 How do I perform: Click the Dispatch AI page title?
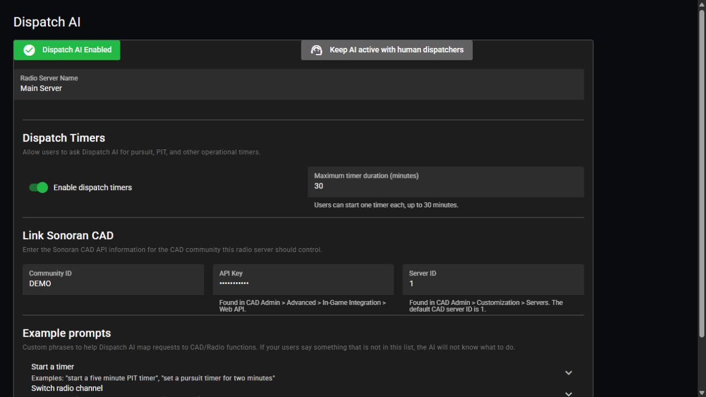pos(47,22)
